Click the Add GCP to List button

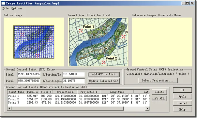click(x=103, y=74)
